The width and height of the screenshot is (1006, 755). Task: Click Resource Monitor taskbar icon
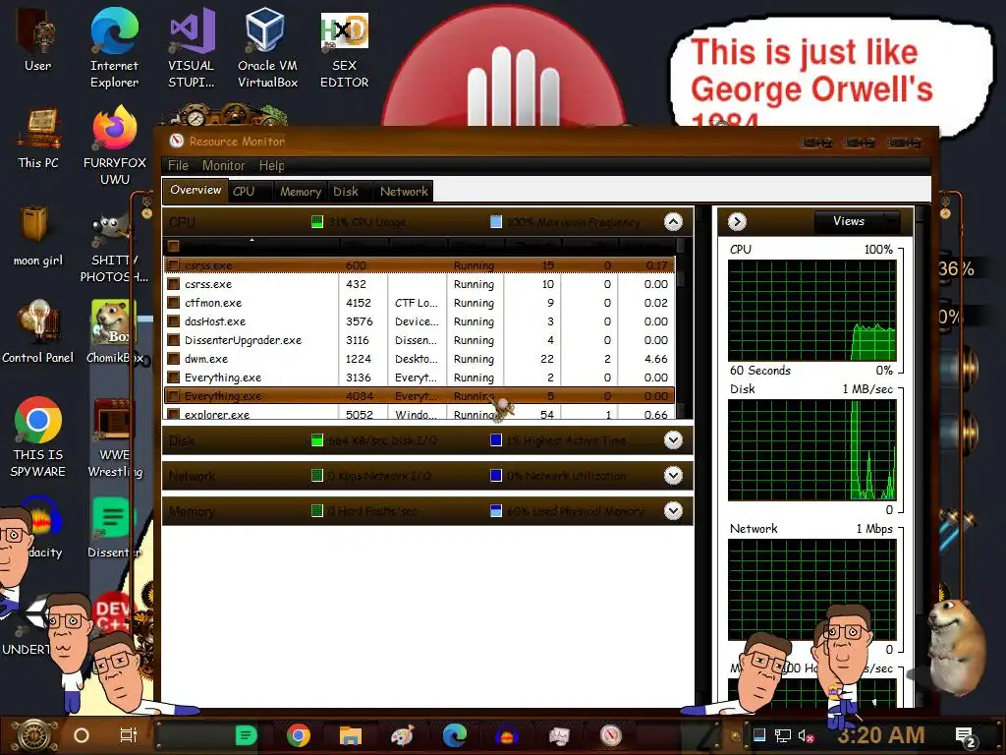click(x=611, y=735)
